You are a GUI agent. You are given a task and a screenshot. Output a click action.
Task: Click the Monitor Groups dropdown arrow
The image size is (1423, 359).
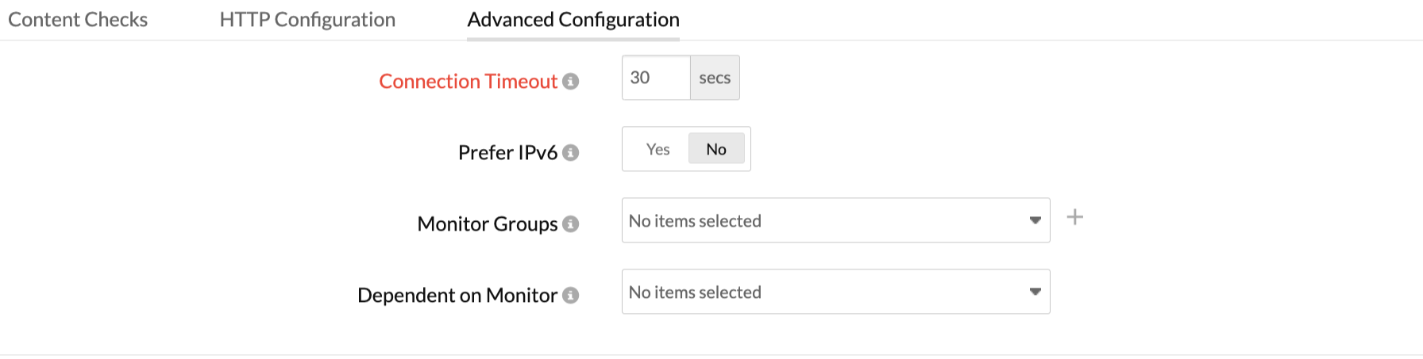pyautogui.click(x=1035, y=220)
